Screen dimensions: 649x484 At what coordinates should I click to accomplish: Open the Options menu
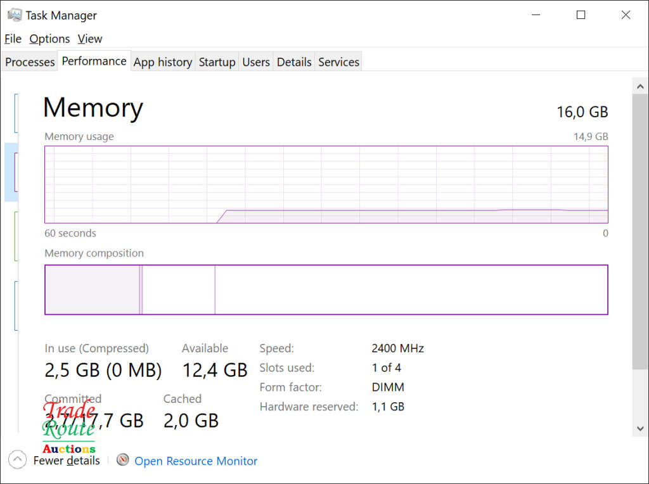[49, 39]
